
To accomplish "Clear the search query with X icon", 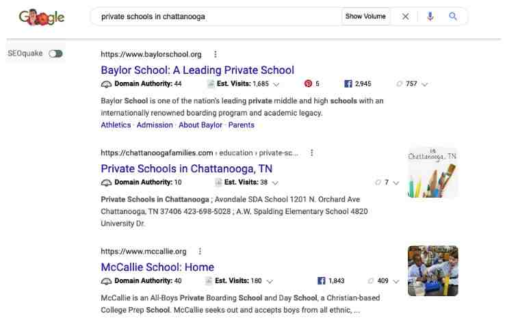I will (x=405, y=16).
